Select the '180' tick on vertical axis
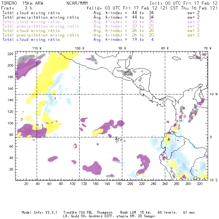 coord(10,77)
